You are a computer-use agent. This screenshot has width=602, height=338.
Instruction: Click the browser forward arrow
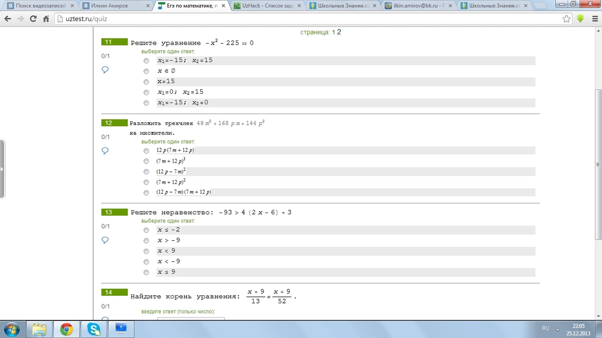tap(21, 19)
